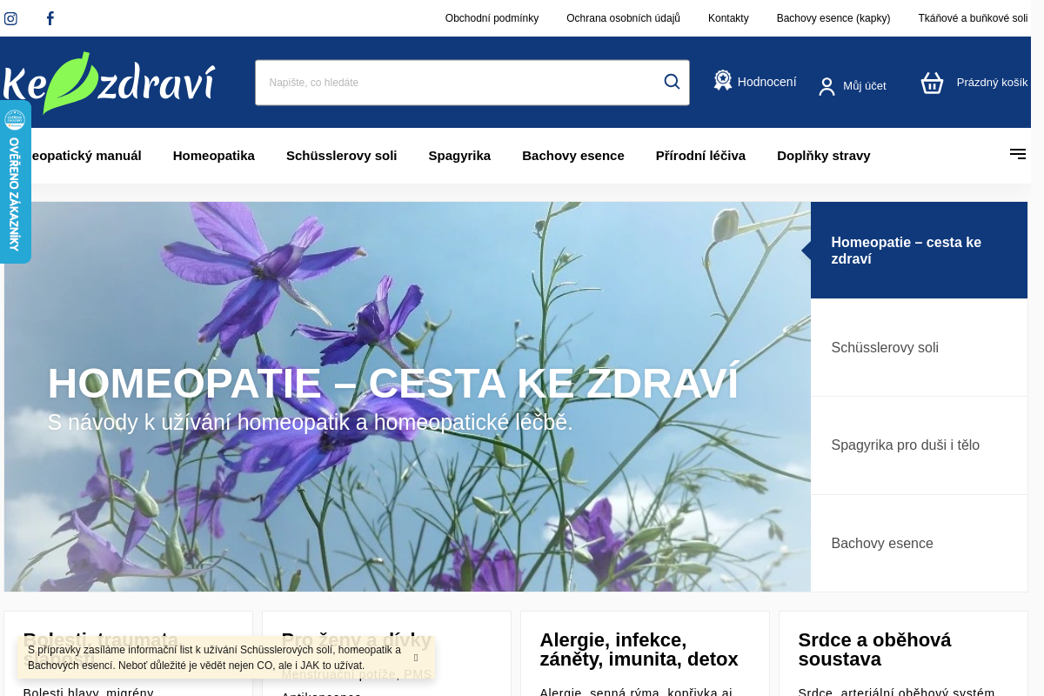Open the Kontakty link
The image size is (1044, 696).
click(x=728, y=17)
